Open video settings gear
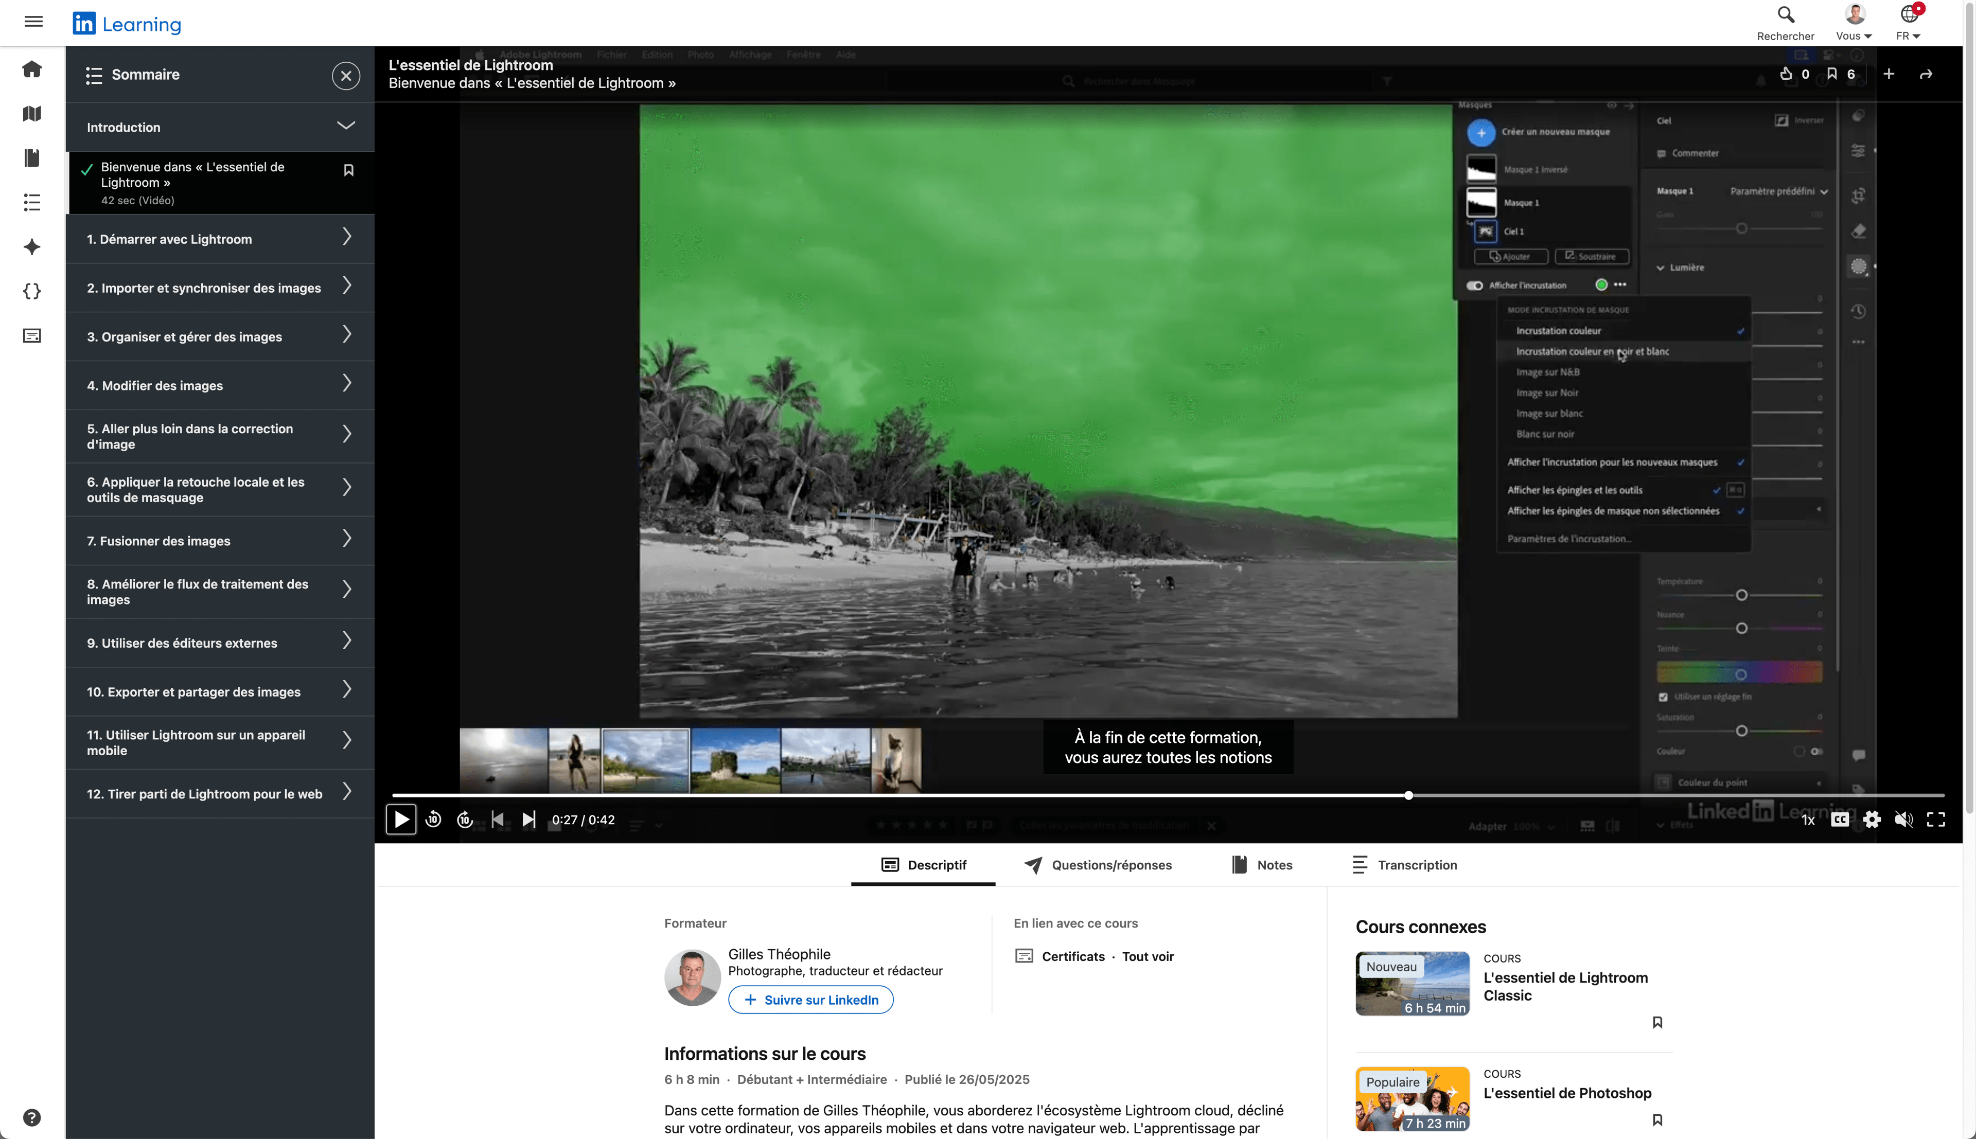 (x=1872, y=819)
